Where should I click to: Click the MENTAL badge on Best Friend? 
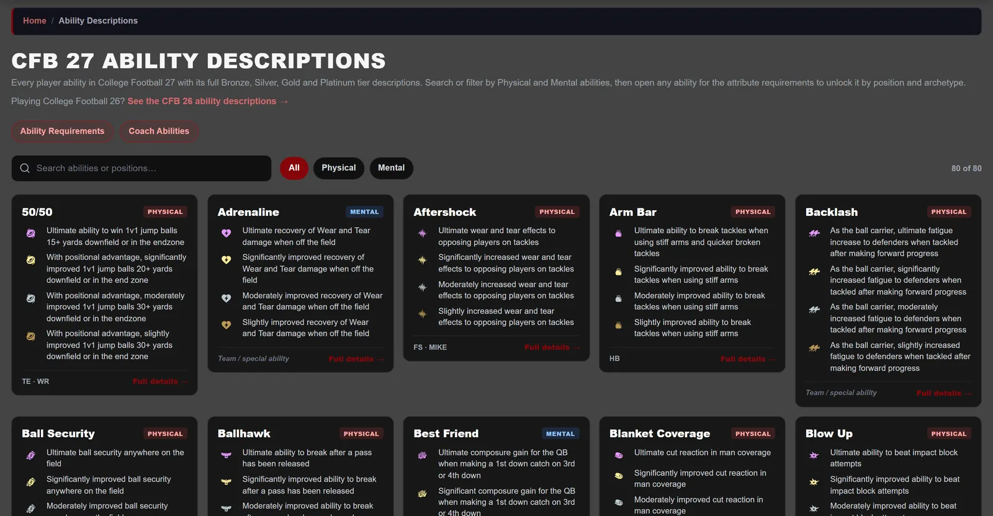coord(560,434)
